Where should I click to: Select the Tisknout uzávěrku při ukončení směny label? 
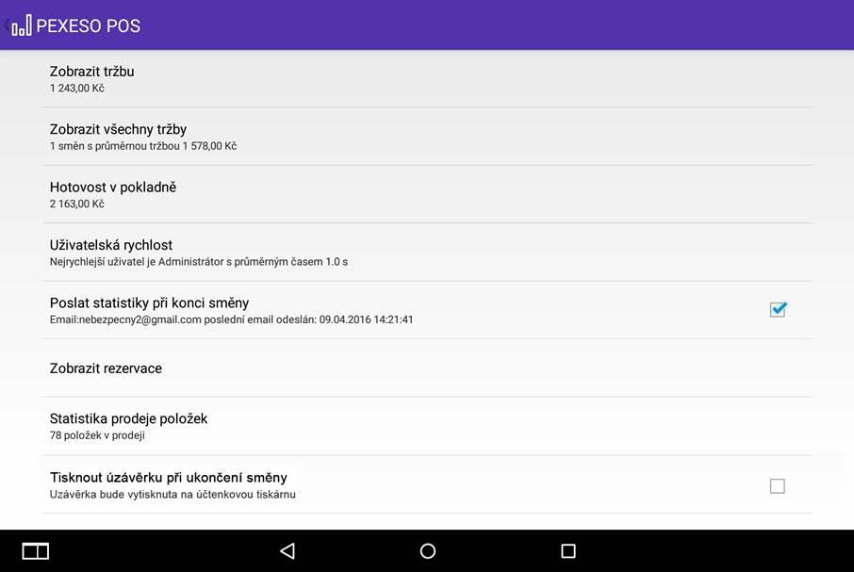click(169, 478)
